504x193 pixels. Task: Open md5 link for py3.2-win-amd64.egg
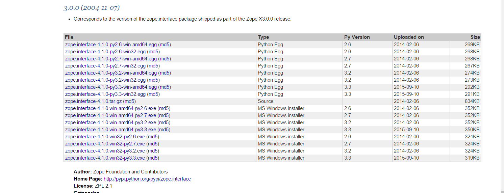(x=165, y=73)
